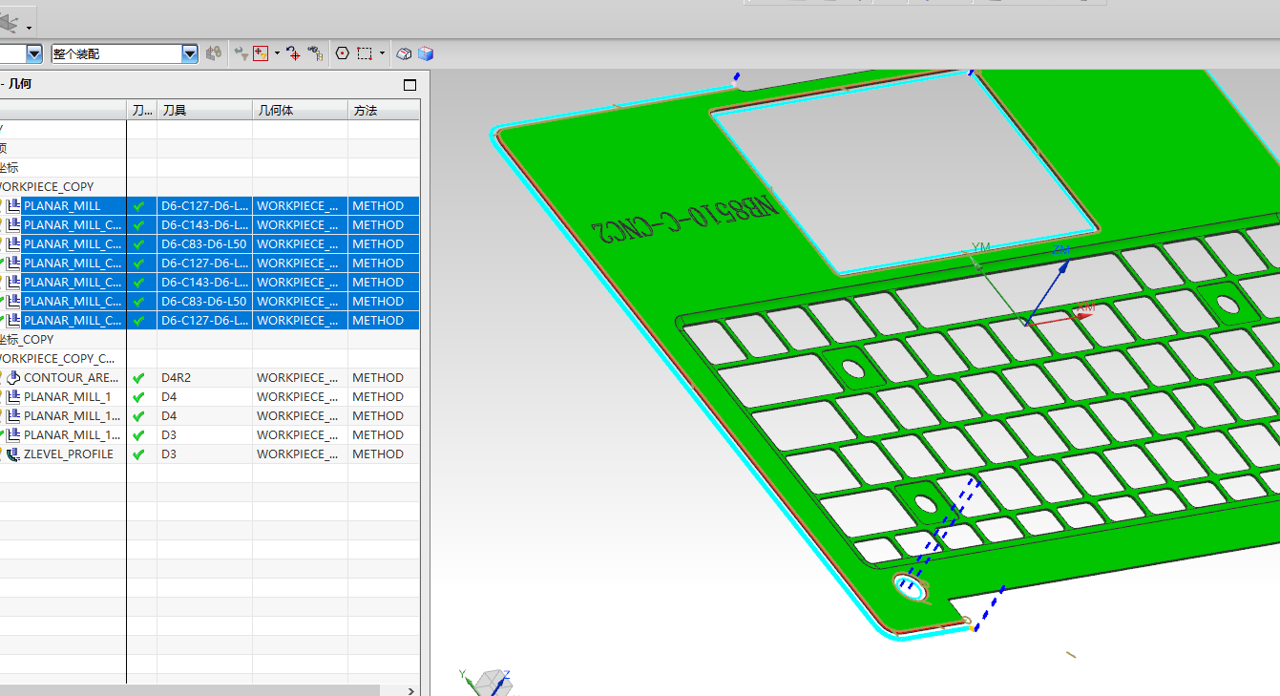Select the ZLEVEL_PROFILE operation
1280x696 pixels.
click(68, 454)
